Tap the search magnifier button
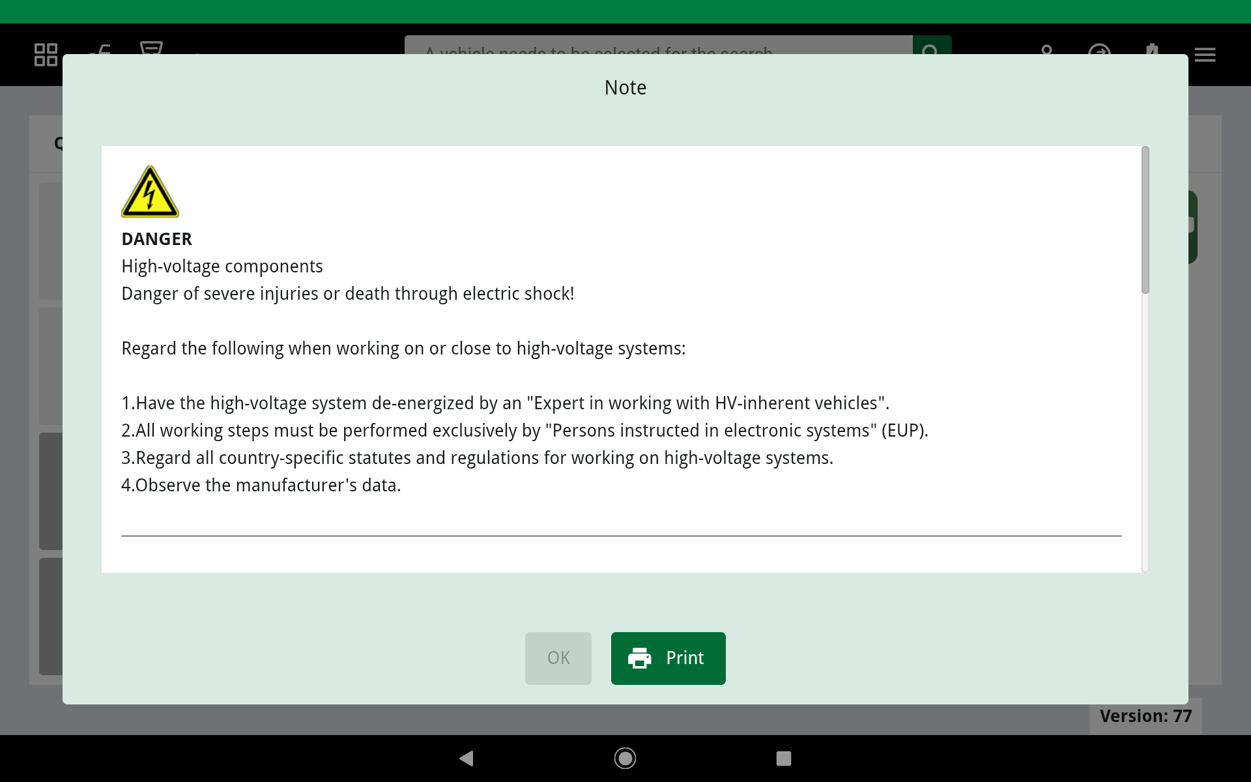1251x782 pixels. [931, 47]
